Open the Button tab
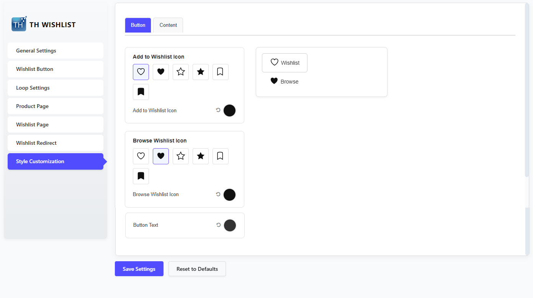Screen dimensions: 533x298 point(138,25)
